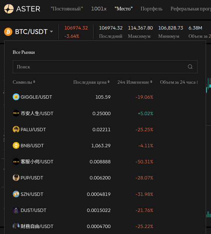Open the Портфель menu item

click(x=152, y=9)
